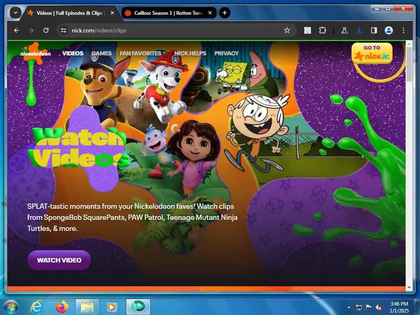The height and width of the screenshot is (315, 420).
Task: Expand the FAN FAVORITES menu
Action: point(143,53)
